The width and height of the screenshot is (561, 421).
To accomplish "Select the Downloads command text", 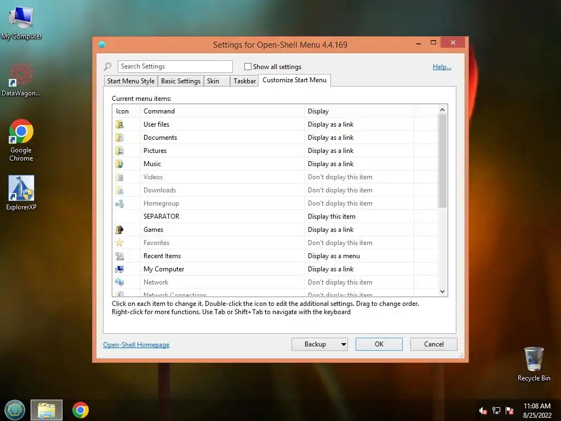I will click(x=159, y=190).
